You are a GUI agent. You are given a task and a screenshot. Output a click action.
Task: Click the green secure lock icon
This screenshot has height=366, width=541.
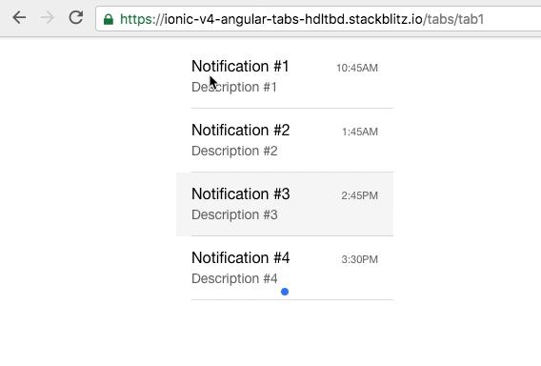point(109,19)
